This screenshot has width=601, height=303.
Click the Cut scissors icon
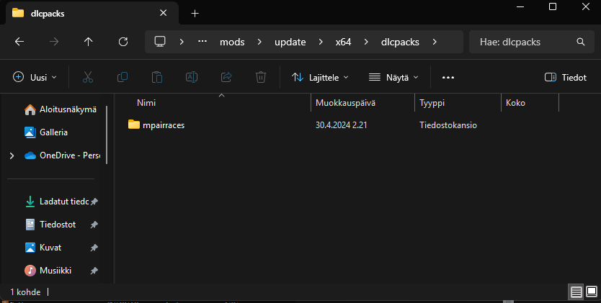[88, 77]
